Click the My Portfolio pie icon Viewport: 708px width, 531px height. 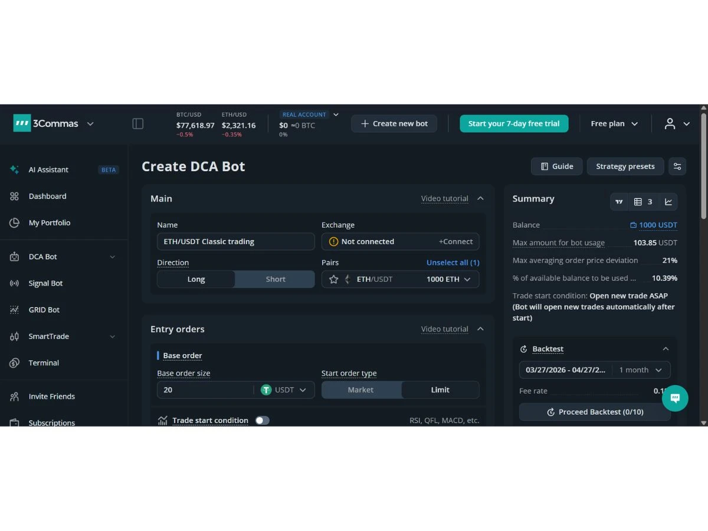[x=15, y=222]
